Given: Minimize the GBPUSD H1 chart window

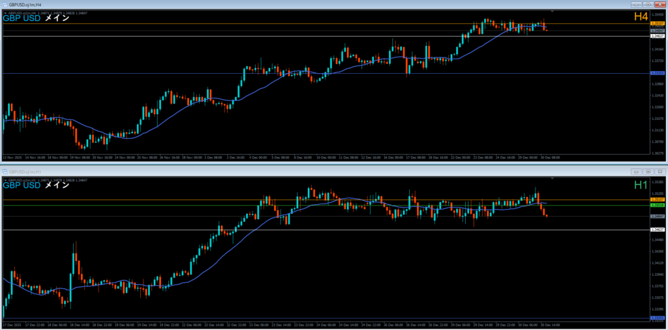Looking at the screenshot, I should 637,172.
